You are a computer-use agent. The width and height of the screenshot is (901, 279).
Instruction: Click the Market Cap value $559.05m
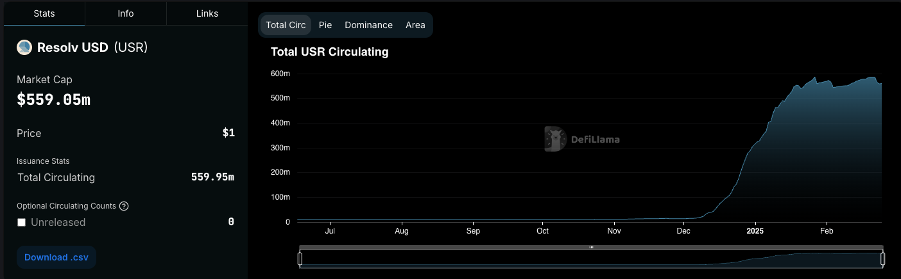(x=54, y=100)
